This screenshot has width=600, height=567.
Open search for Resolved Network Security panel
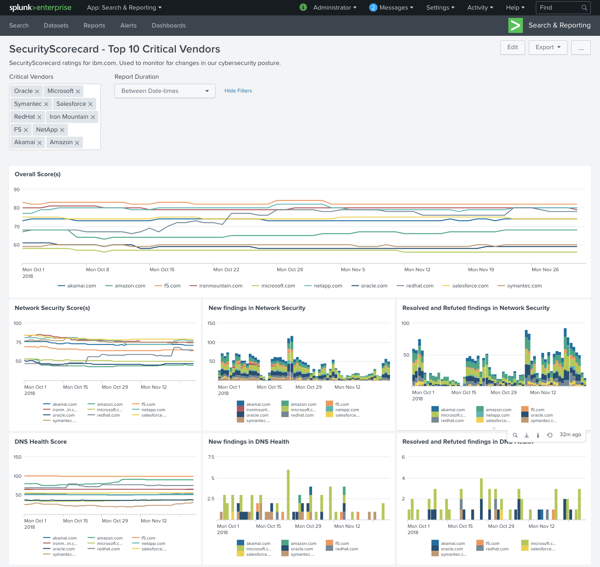coord(515,435)
